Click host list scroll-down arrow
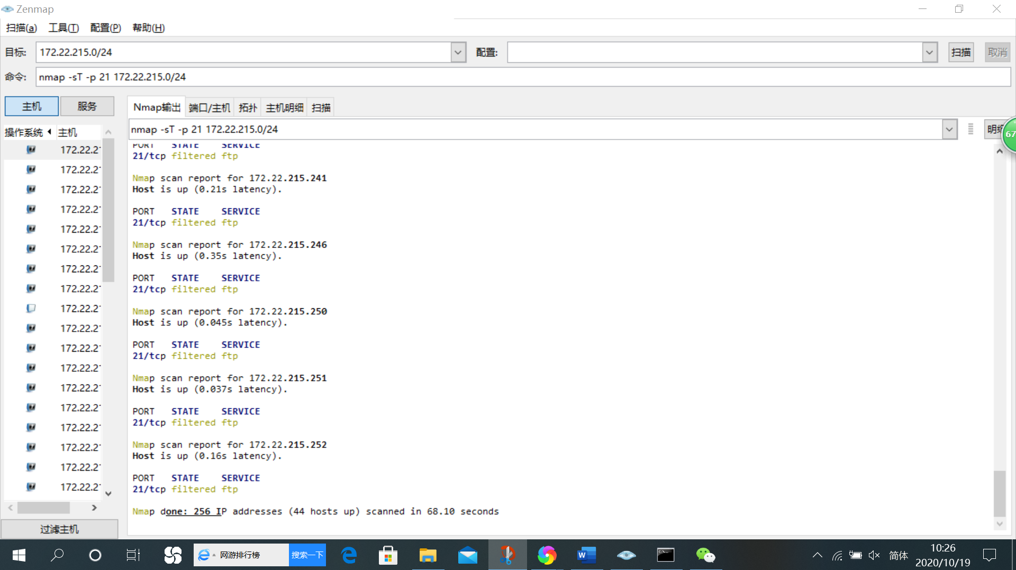The image size is (1016, 570). (108, 494)
